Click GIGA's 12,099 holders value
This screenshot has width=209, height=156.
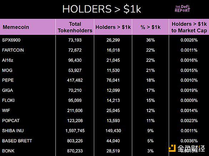coord(113,90)
